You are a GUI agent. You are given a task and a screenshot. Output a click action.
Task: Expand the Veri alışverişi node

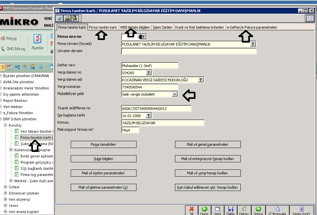6,199
